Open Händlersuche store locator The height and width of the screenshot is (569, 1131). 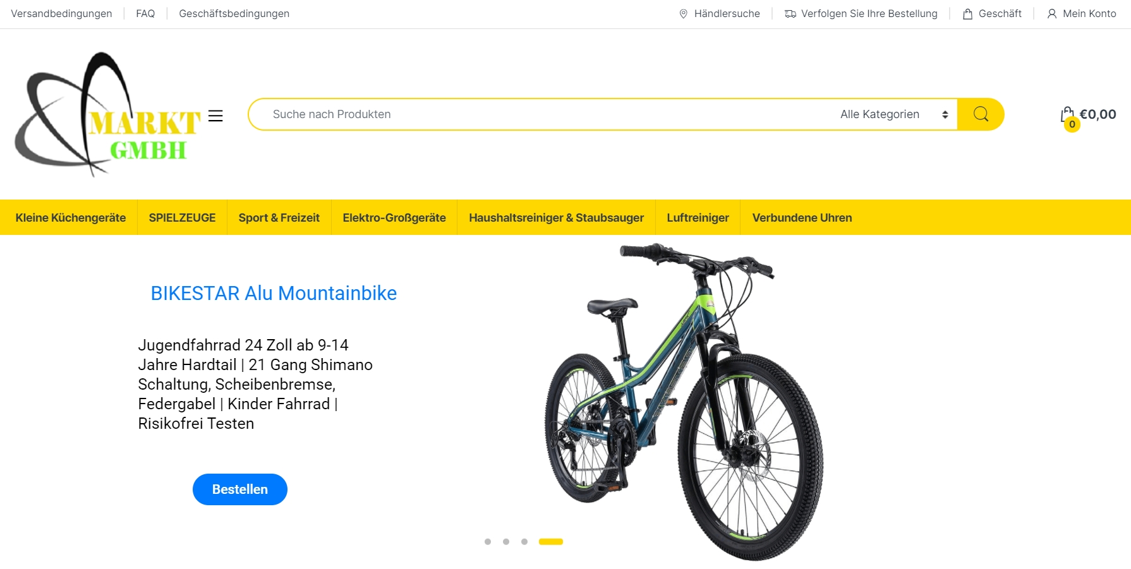pos(719,14)
